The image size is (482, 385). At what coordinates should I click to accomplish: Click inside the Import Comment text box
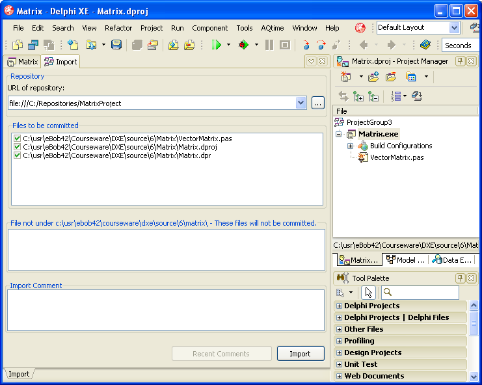(166, 310)
